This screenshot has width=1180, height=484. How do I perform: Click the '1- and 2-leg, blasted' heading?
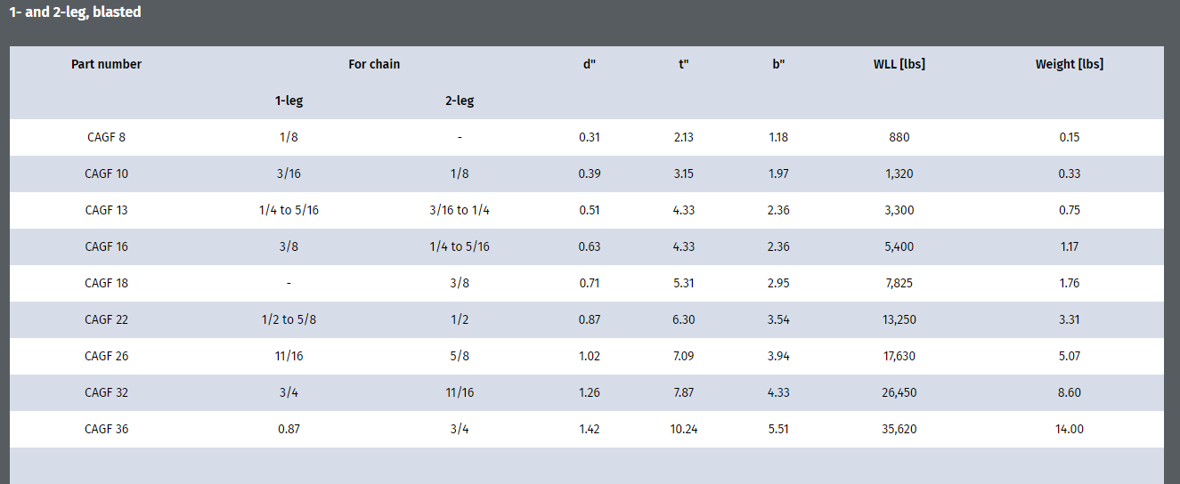75,12
